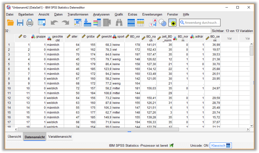Select the zeit_BD_norm column header

pos(164,38)
